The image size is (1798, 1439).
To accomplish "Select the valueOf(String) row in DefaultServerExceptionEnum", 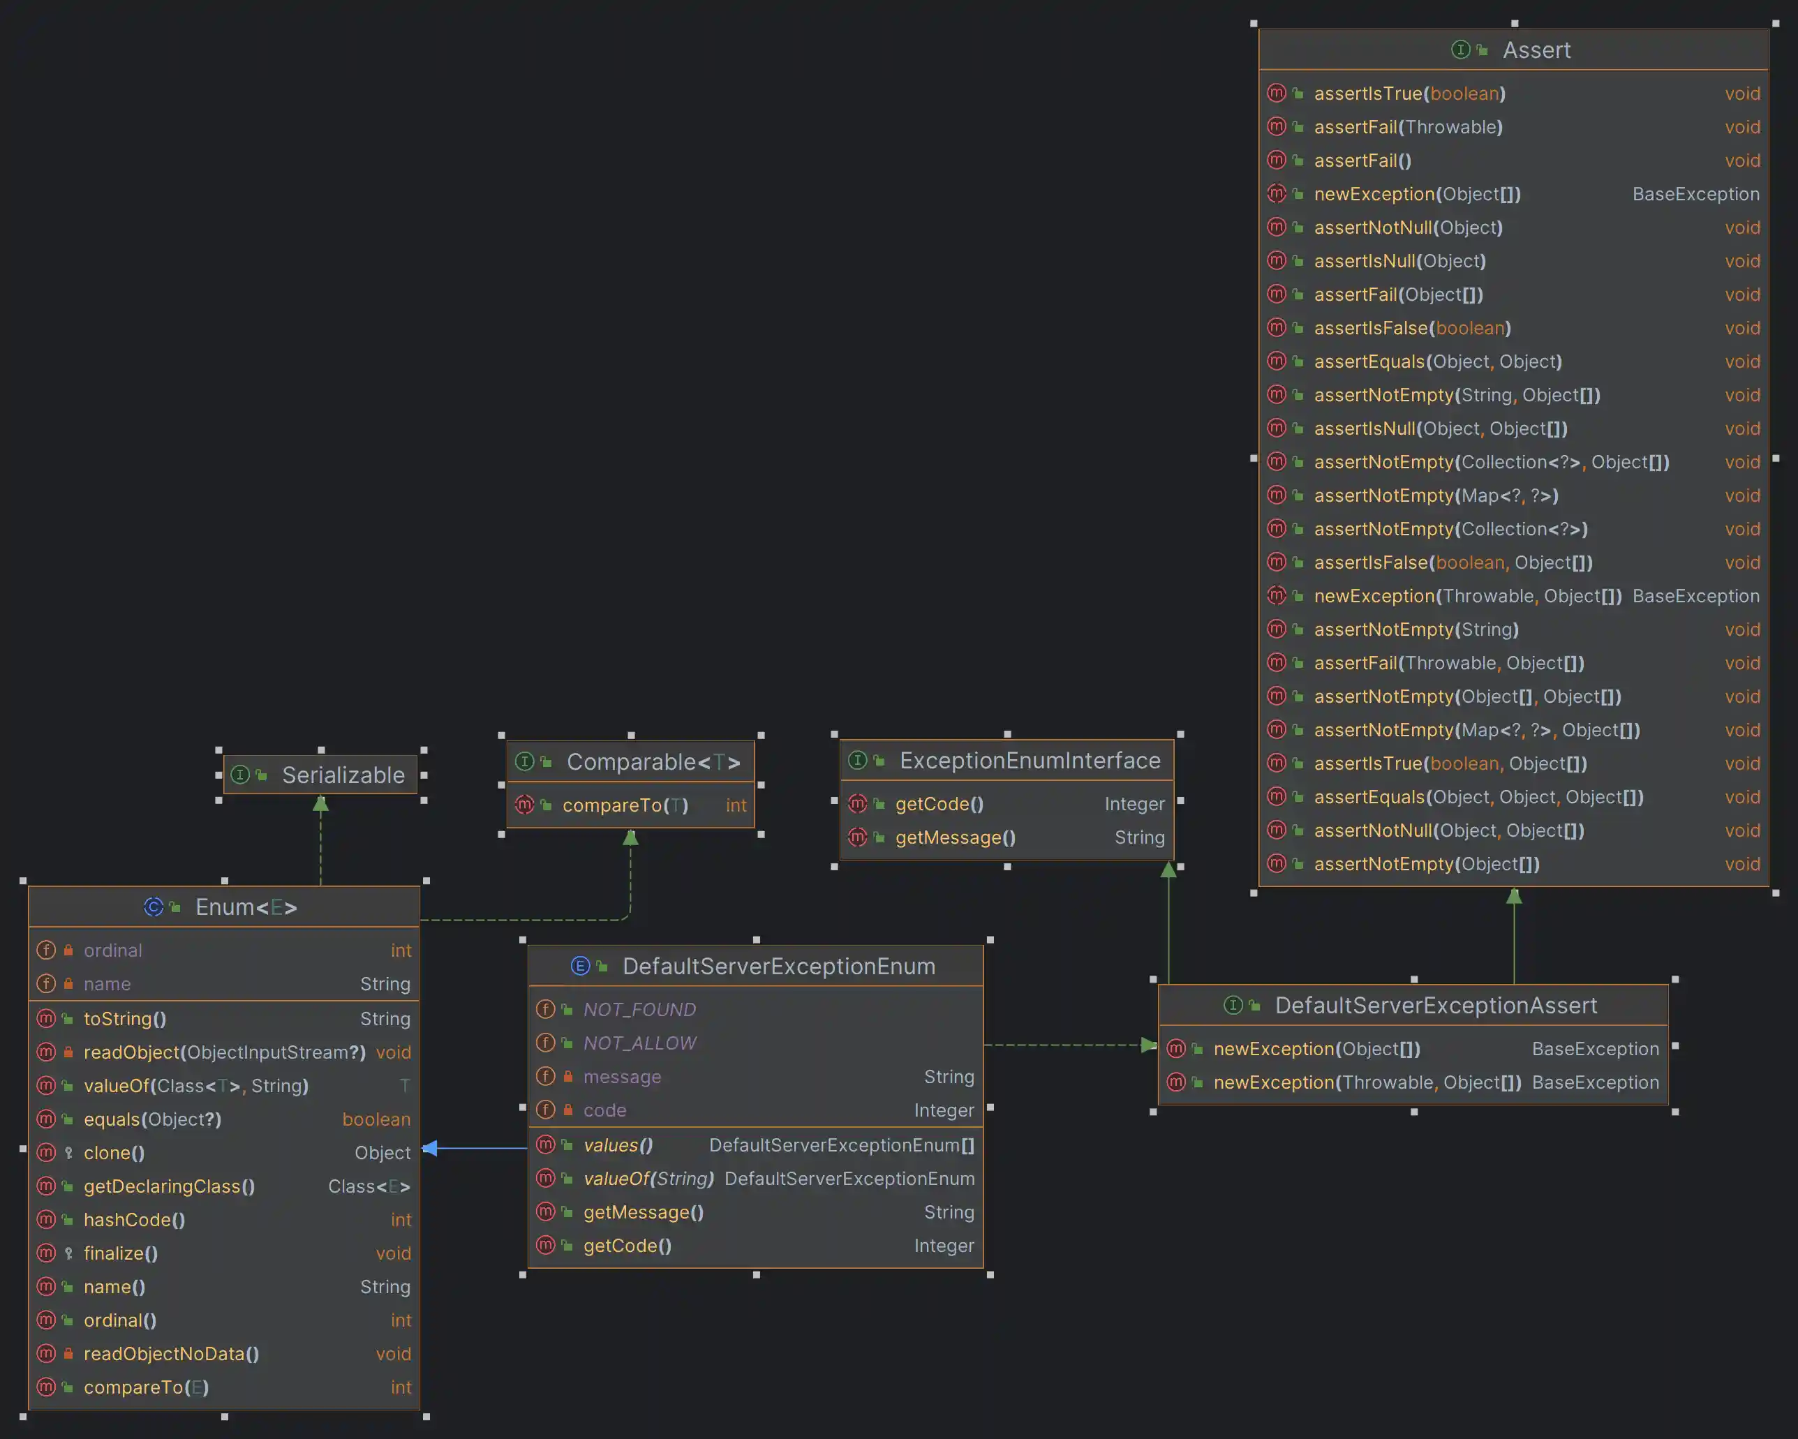I will (x=649, y=1179).
